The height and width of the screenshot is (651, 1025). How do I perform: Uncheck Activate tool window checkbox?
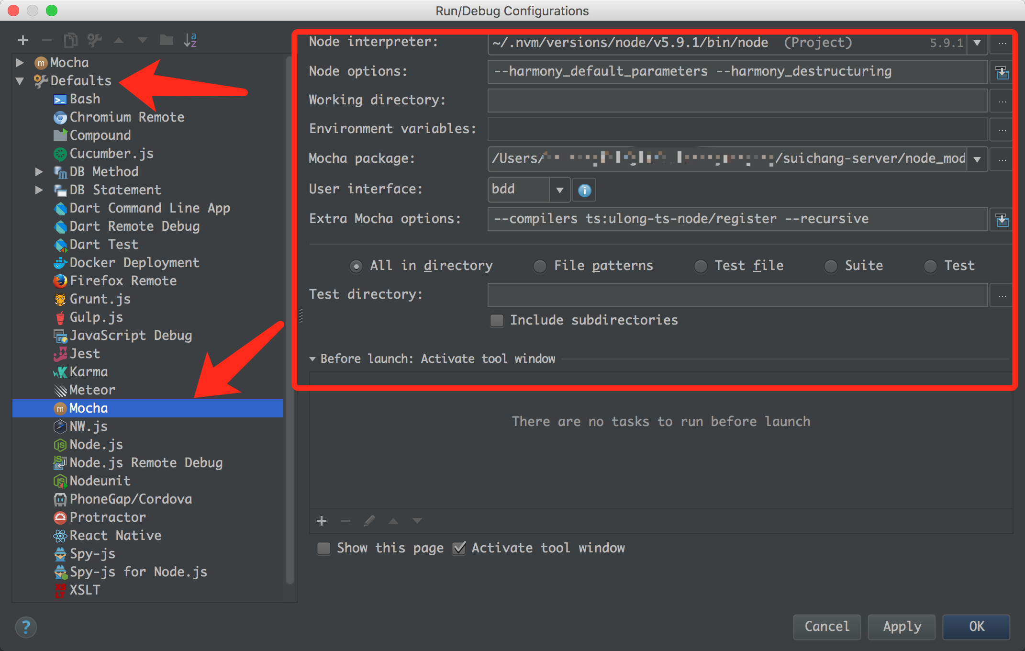[x=459, y=548]
